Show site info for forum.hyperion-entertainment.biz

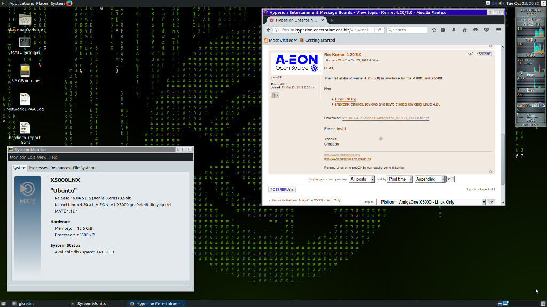tap(277, 30)
